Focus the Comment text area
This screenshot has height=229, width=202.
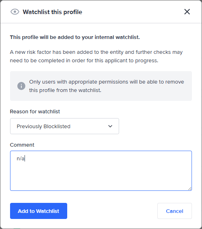pyautogui.click(x=101, y=171)
